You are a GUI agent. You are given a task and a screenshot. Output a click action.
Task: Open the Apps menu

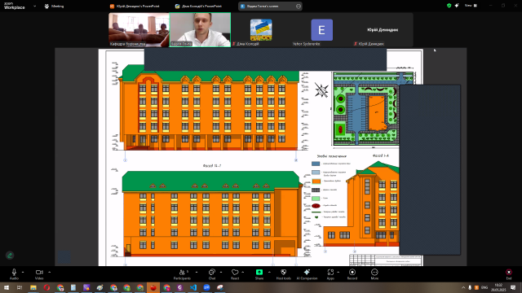tap(330, 274)
